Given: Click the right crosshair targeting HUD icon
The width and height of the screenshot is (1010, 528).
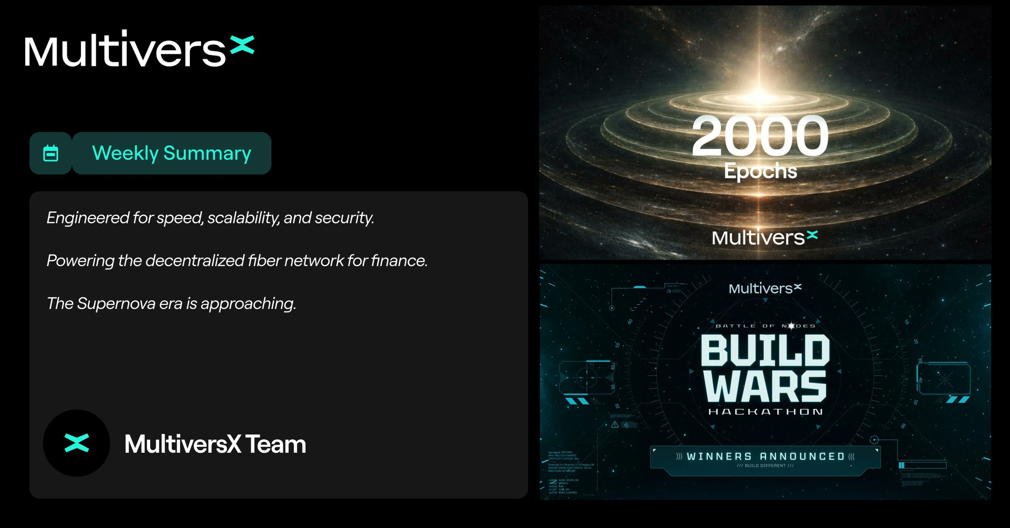Looking at the screenshot, I should 944,378.
